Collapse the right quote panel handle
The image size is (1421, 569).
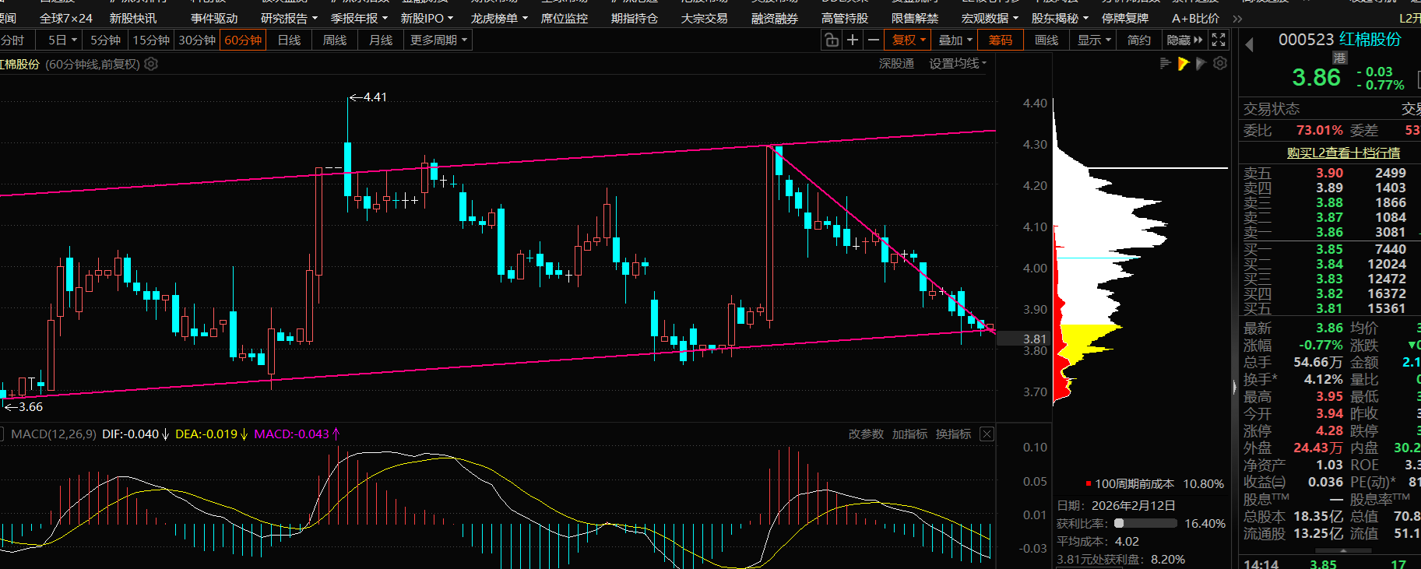click(1234, 387)
